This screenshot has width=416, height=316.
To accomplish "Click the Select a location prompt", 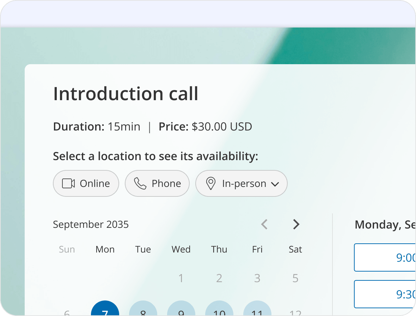I will coord(155,156).
